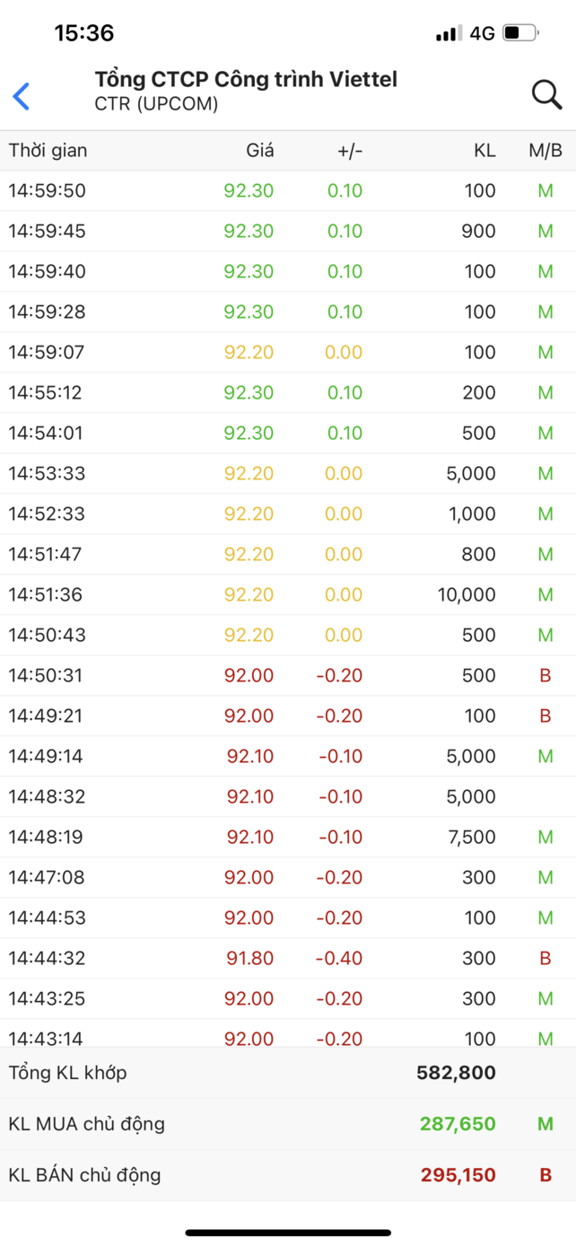The height and width of the screenshot is (1247, 576).
Task: Tap the 14:50:31 sell row marked B
Action: (287, 675)
